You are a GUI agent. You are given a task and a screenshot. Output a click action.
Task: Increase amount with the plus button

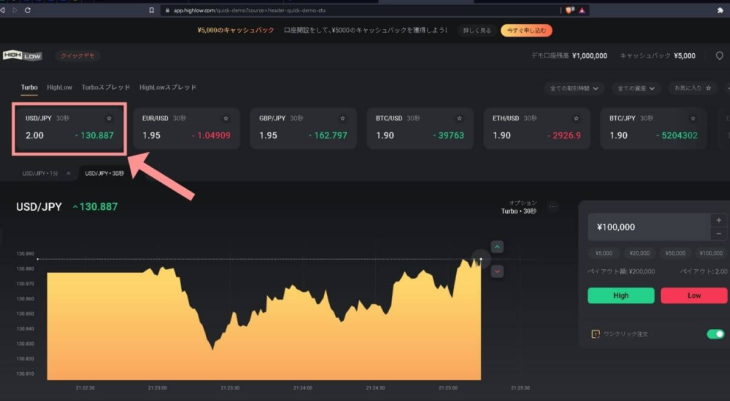[718, 221]
